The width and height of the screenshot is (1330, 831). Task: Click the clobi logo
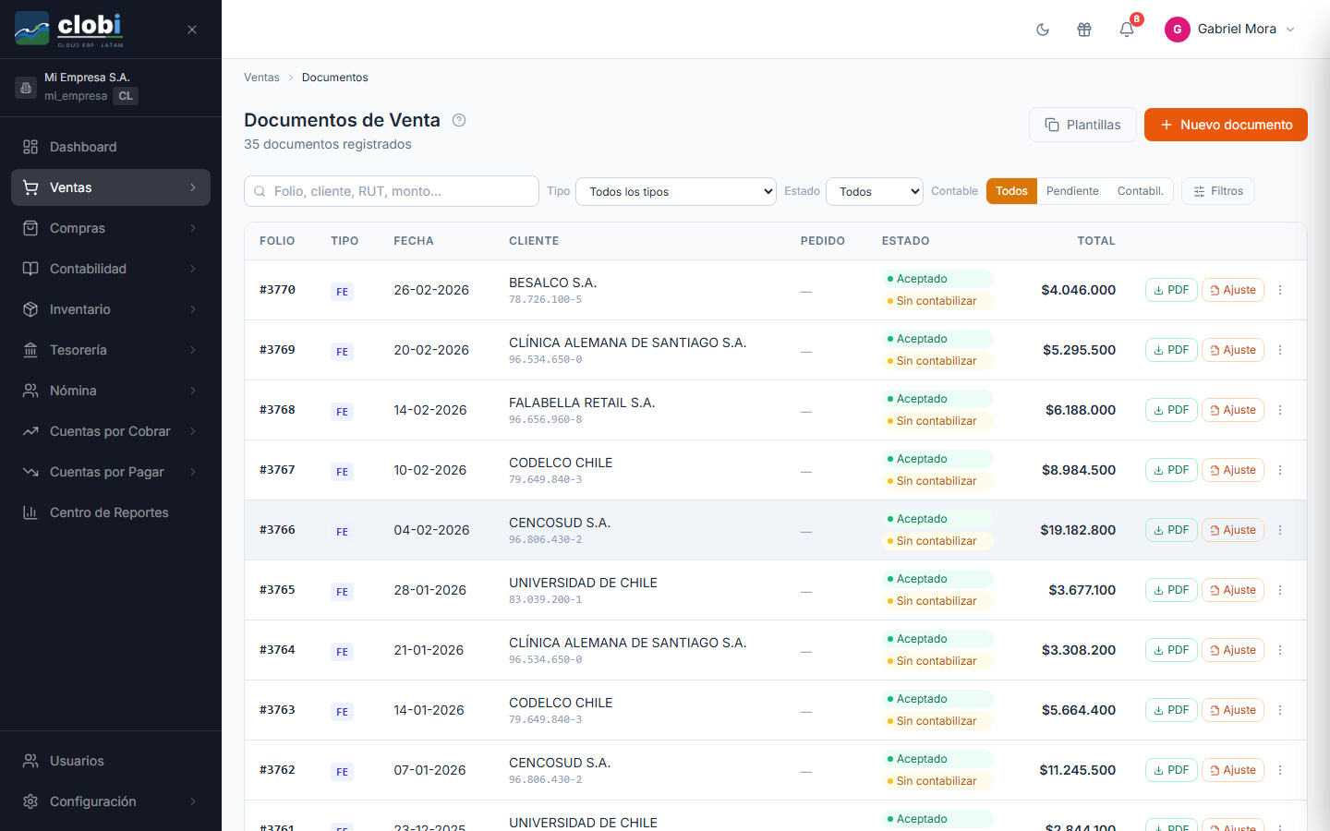click(69, 30)
